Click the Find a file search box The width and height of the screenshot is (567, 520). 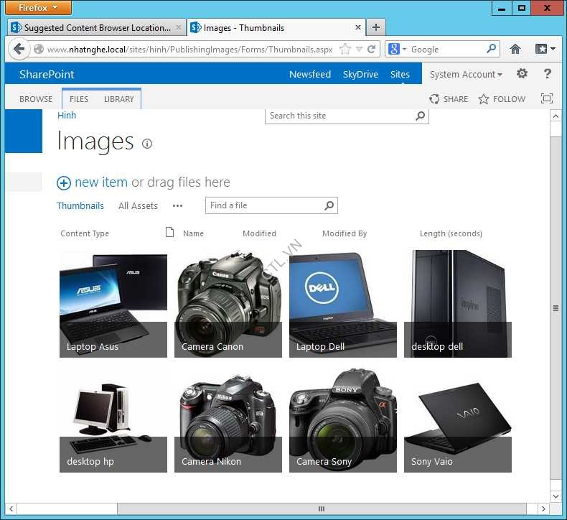tap(264, 205)
